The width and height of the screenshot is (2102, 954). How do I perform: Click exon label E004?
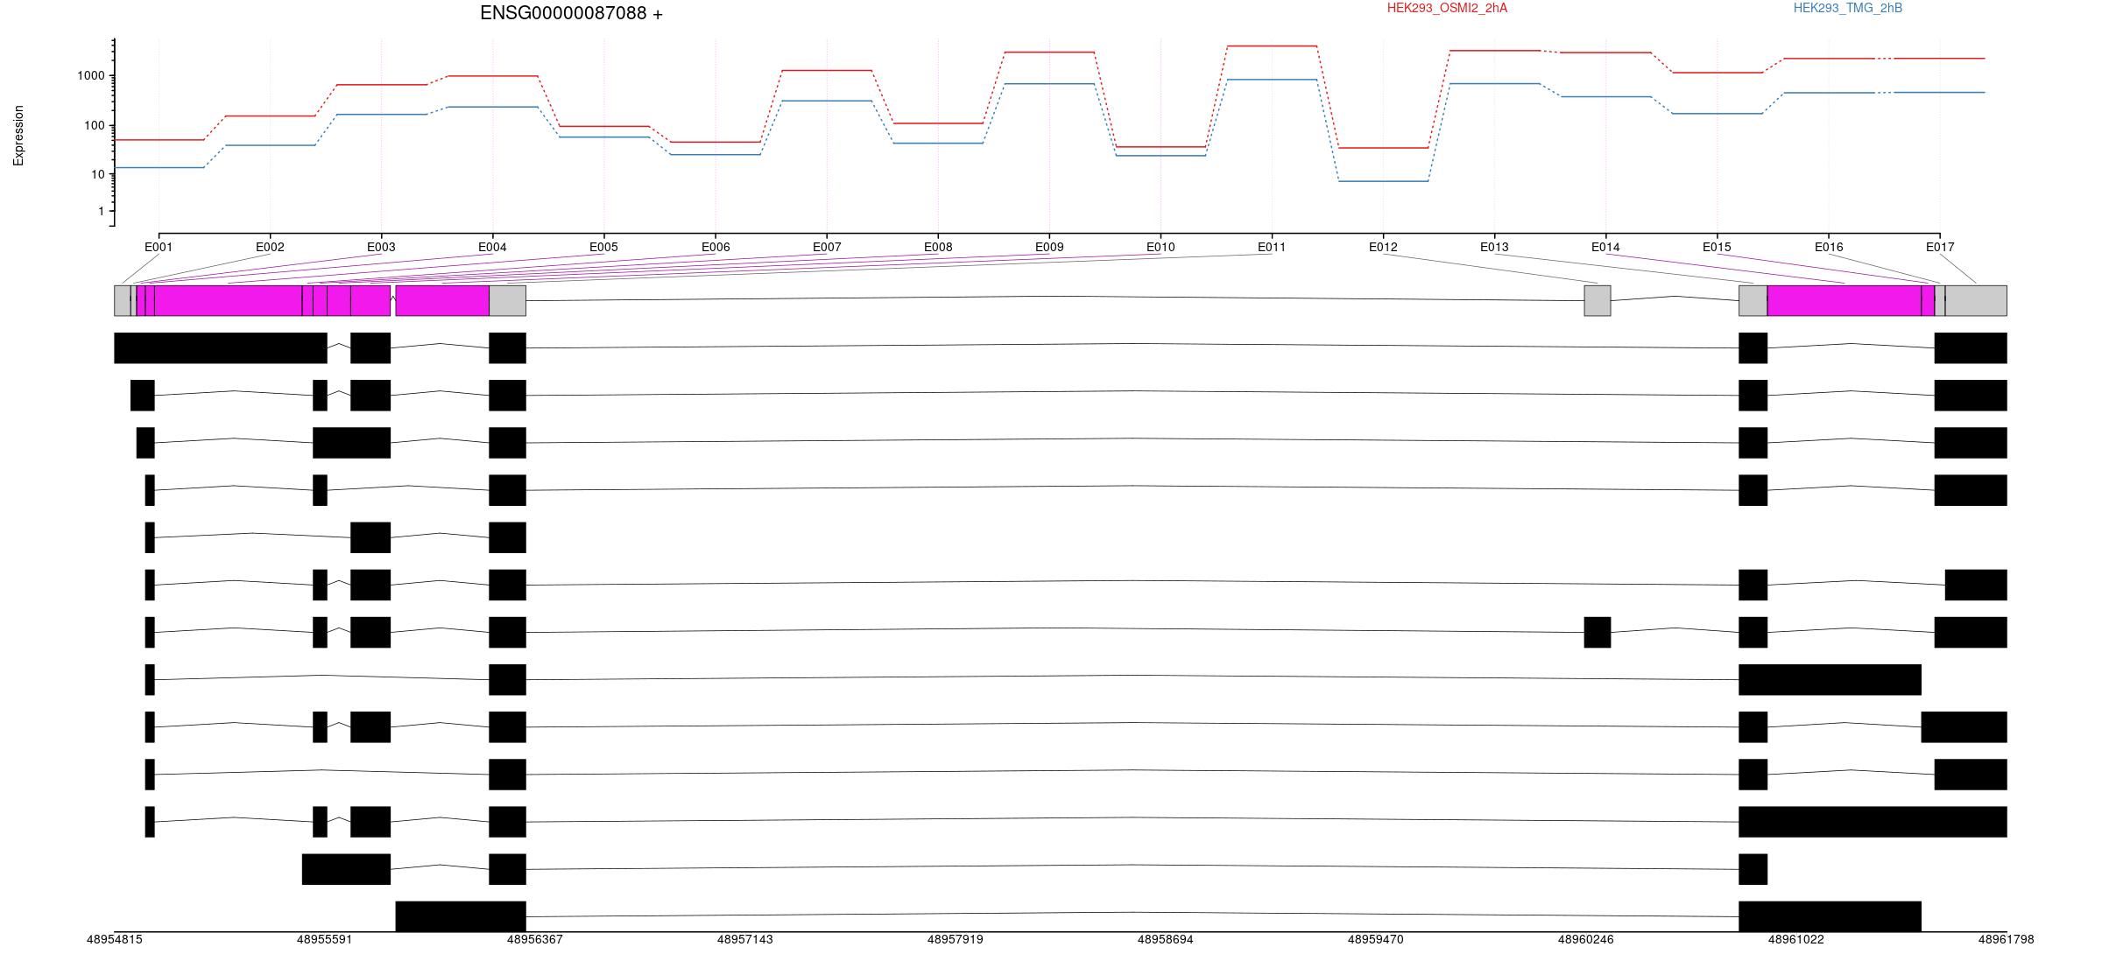(x=492, y=247)
